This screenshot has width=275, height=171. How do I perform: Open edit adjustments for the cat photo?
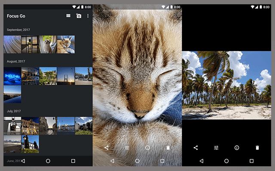(127, 147)
